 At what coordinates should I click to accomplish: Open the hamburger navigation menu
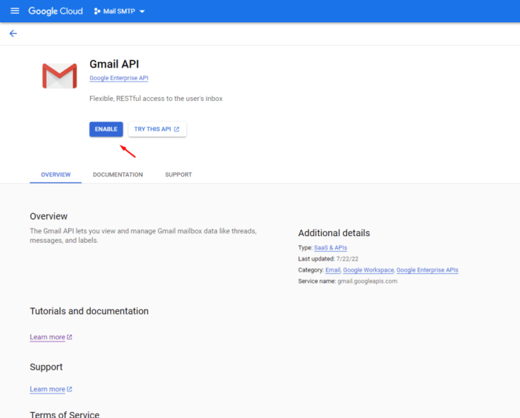(14, 11)
